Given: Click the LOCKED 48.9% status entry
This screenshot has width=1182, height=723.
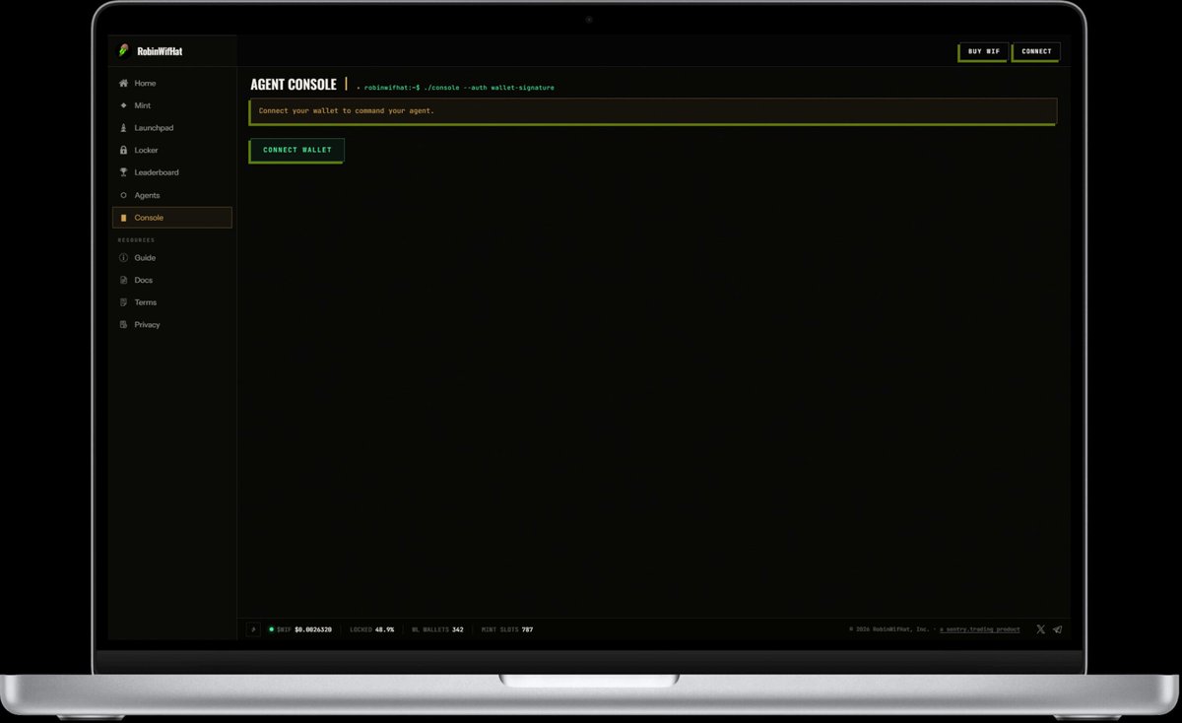Looking at the screenshot, I should [x=371, y=629].
